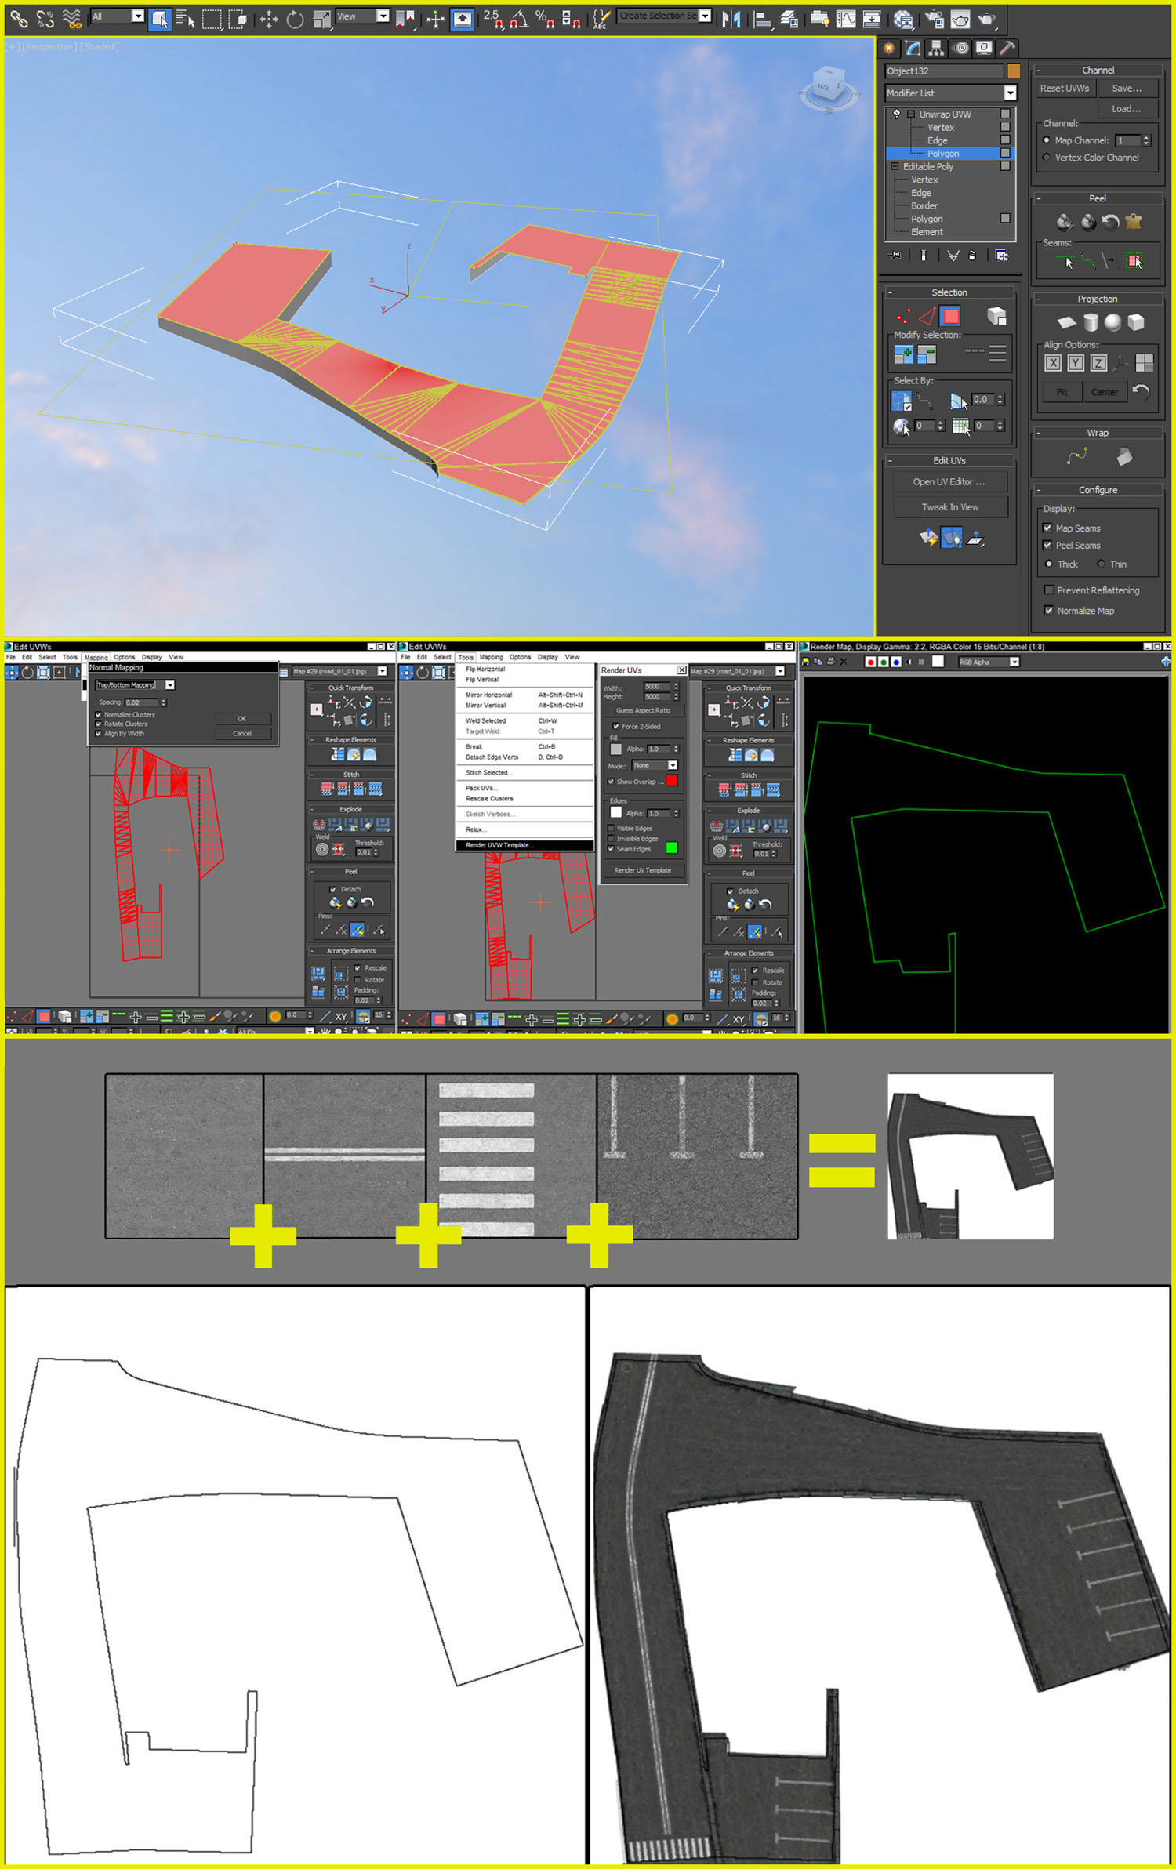
Task: Click the Align to Z button
Action: 1098,363
